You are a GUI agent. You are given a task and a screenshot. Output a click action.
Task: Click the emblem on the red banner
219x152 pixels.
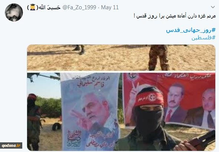(x=132, y=77)
